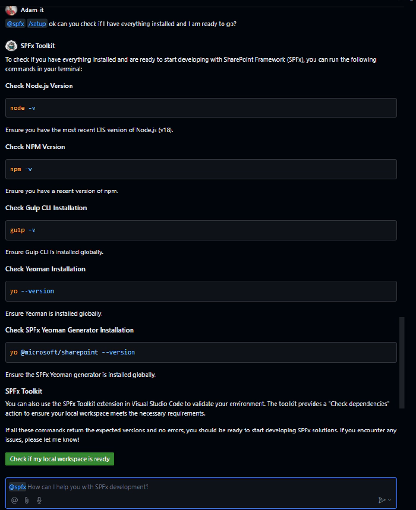The height and width of the screenshot is (510, 416).
Task: Start voice chat with microphone icon
Action: 39,500
